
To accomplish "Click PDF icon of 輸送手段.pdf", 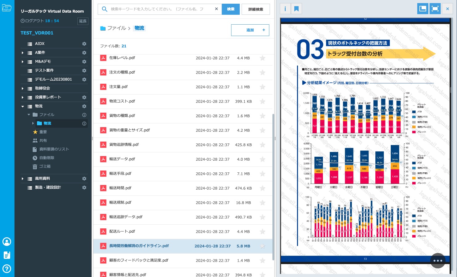I will click(x=103, y=174).
